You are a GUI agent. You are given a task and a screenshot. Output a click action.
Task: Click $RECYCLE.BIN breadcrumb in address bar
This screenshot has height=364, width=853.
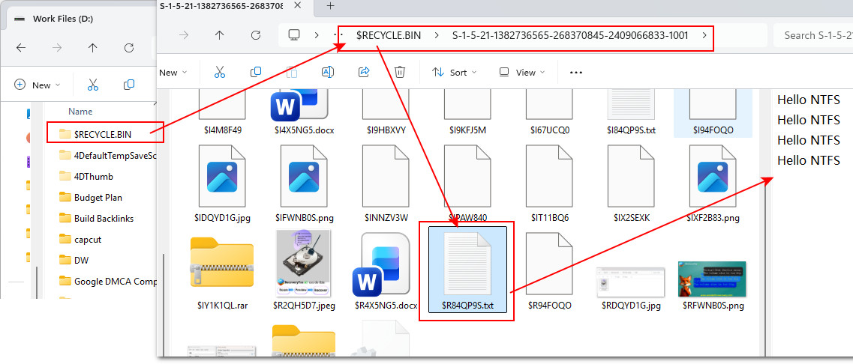tap(389, 35)
